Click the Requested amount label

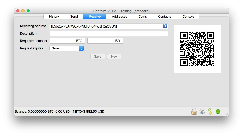[x=34, y=41]
